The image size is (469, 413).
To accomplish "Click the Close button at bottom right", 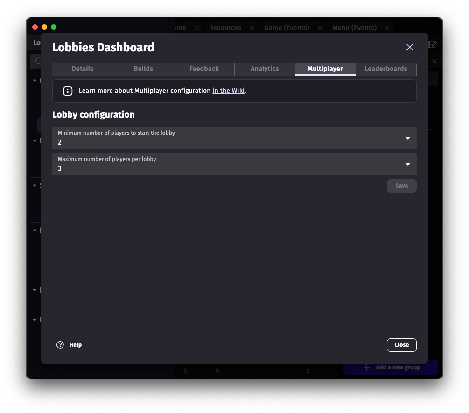I will point(401,345).
